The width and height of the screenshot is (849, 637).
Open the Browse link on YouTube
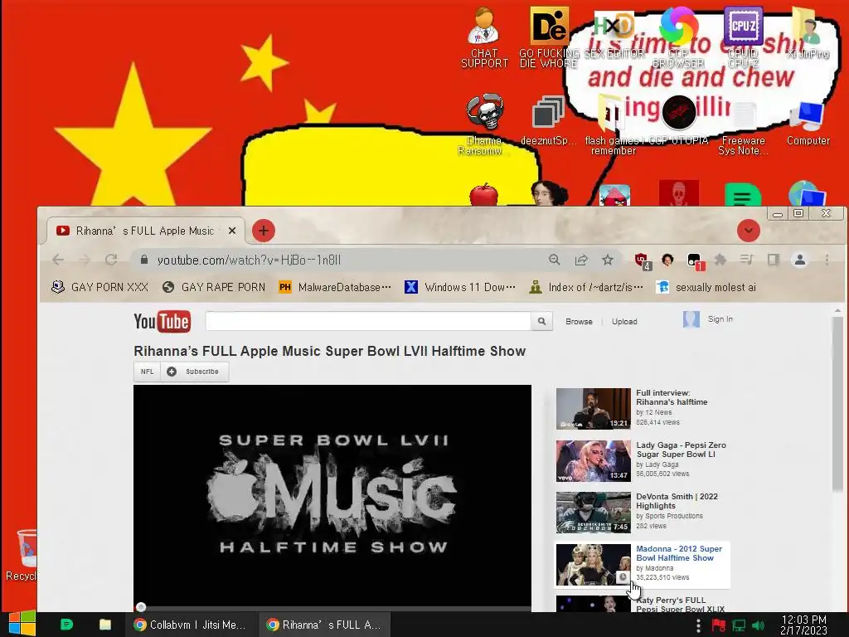[579, 321]
